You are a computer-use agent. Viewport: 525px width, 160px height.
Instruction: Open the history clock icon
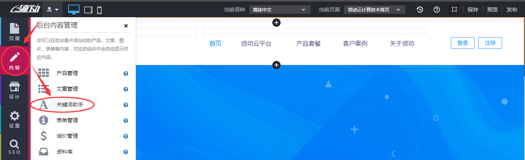pos(419,10)
